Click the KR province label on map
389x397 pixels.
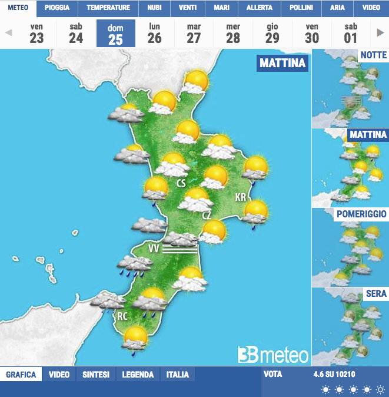(x=240, y=197)
